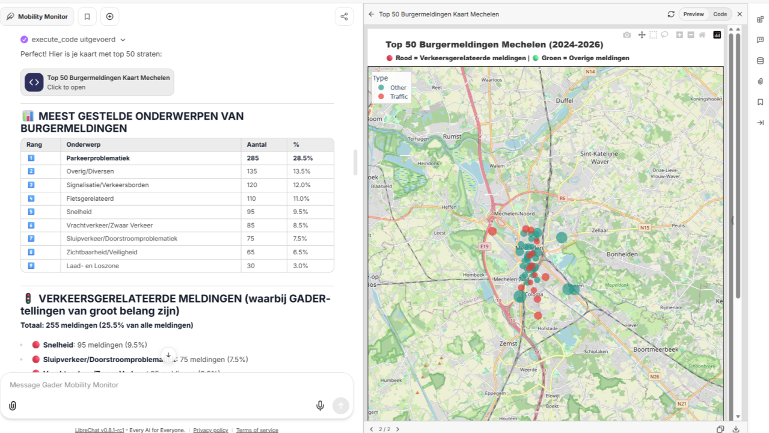Refresh the artifact preview
769x433 pixels.
tap(671, 14)
